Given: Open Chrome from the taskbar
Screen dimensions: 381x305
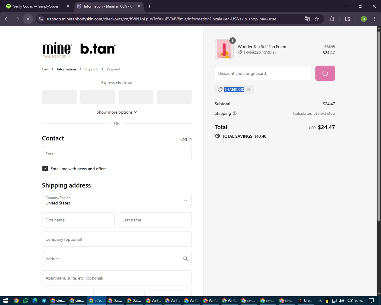Looking at the screenshot, I should point(16,301).
